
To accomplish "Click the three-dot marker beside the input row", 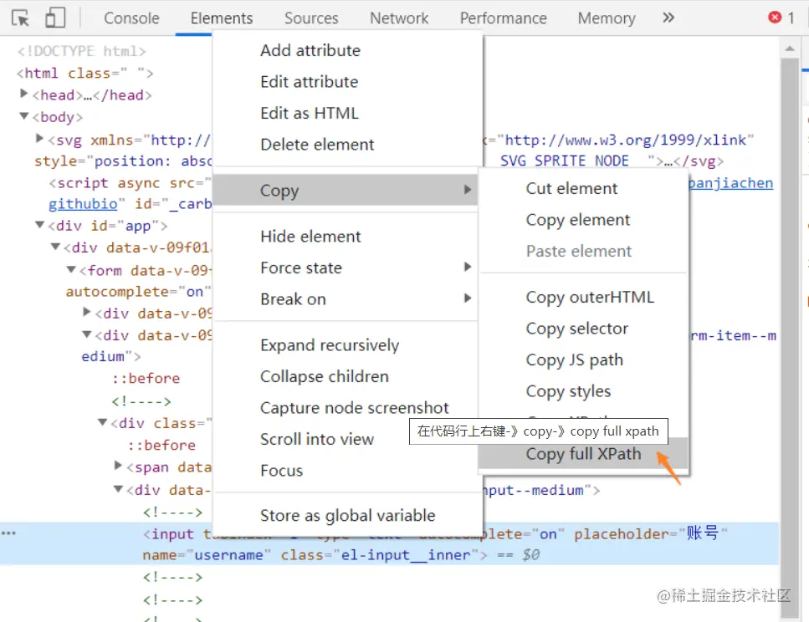I will click(x=8, y=533).
